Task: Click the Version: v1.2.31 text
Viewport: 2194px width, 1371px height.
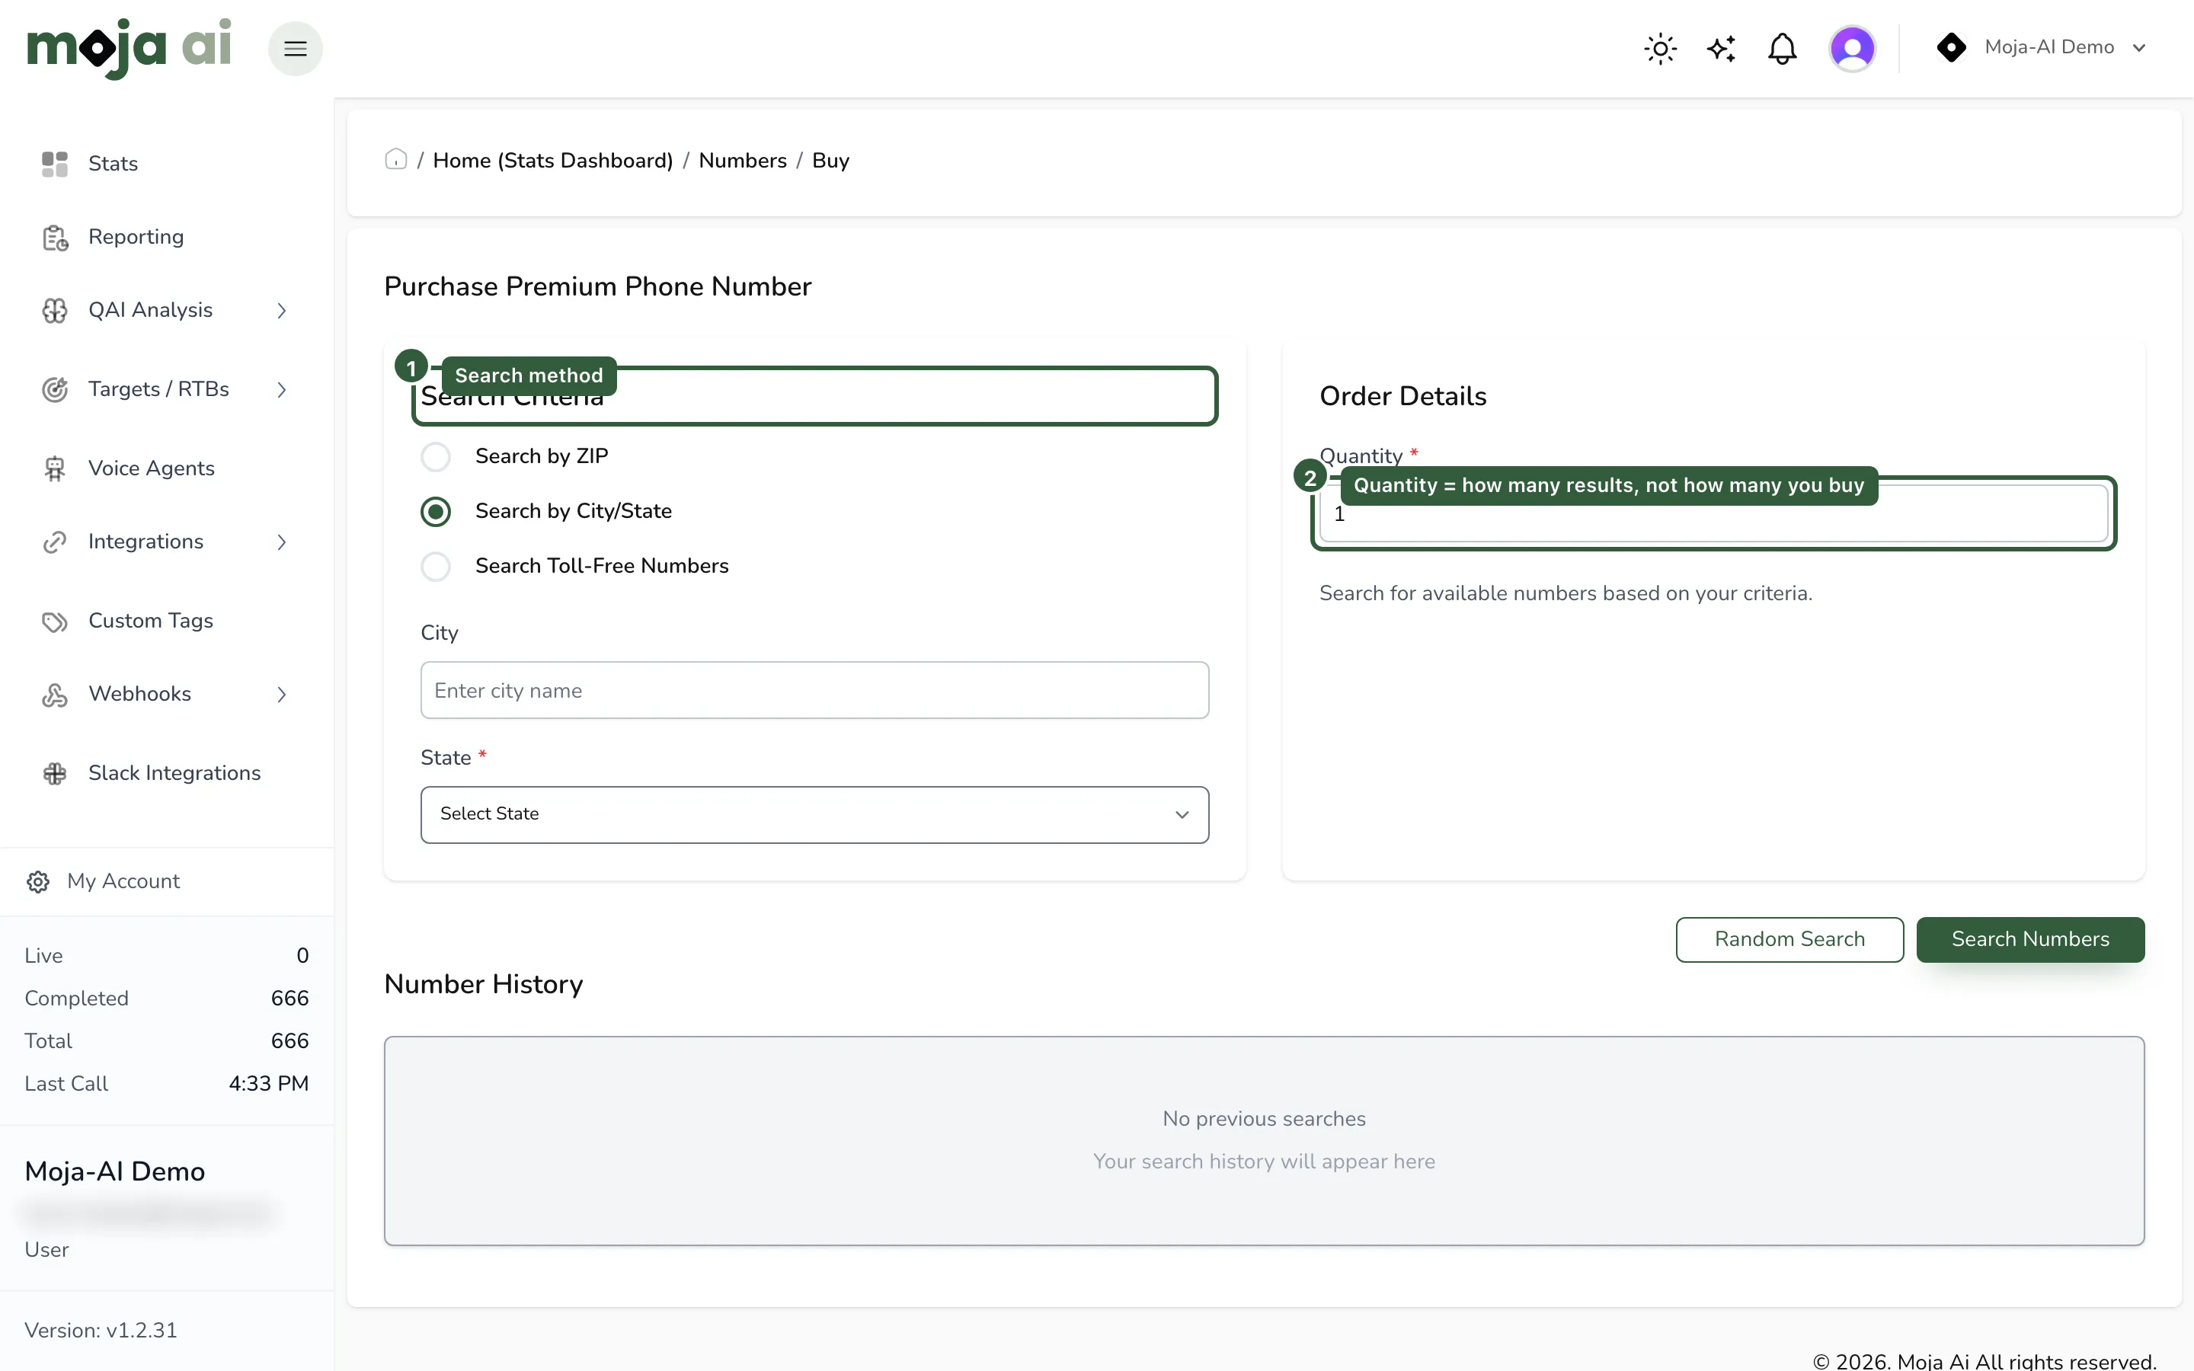Action: 101,1330
